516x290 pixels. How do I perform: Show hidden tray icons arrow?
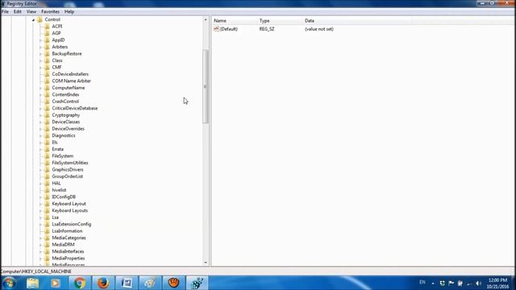click(x=433, y=283)
